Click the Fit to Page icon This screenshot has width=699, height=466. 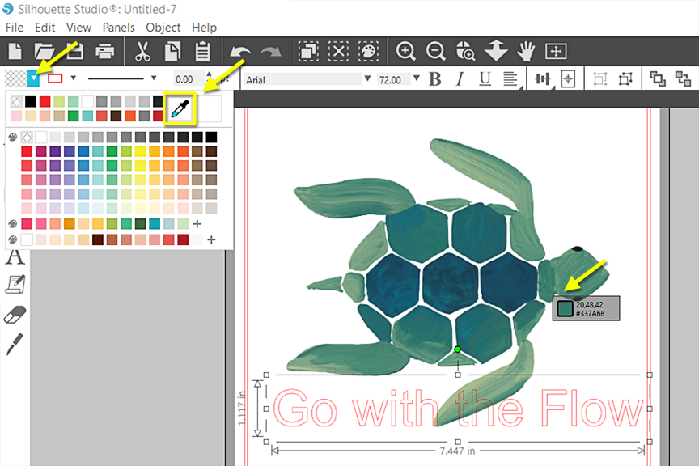556,51
